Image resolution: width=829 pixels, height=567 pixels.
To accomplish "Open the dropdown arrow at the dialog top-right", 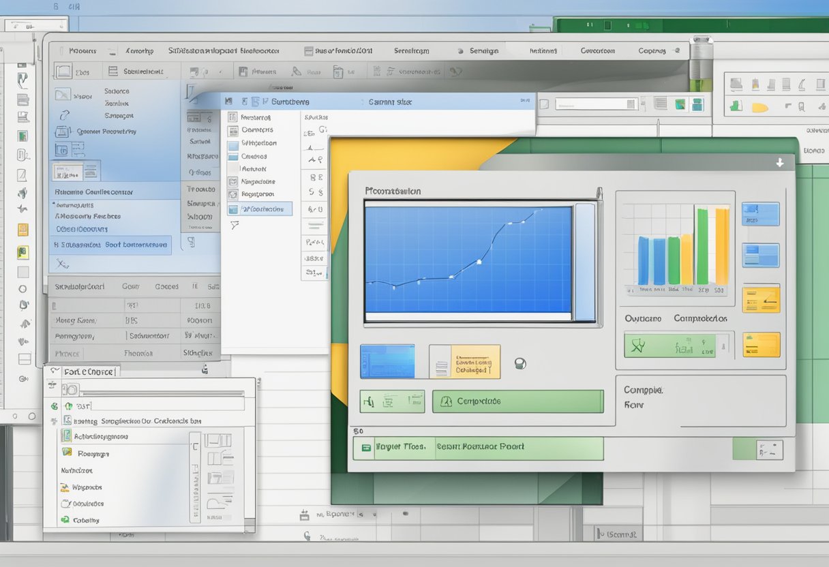I will click(x=779, y=162).
